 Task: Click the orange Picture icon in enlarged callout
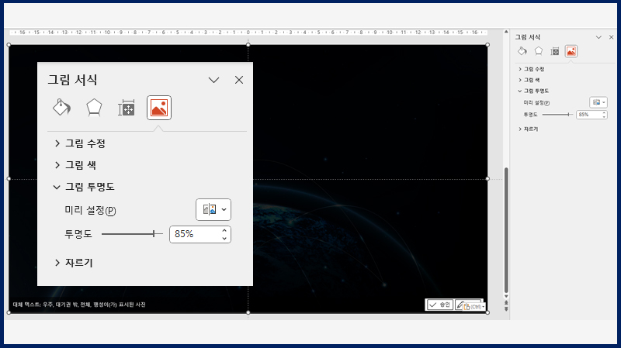tap(159, 108)
